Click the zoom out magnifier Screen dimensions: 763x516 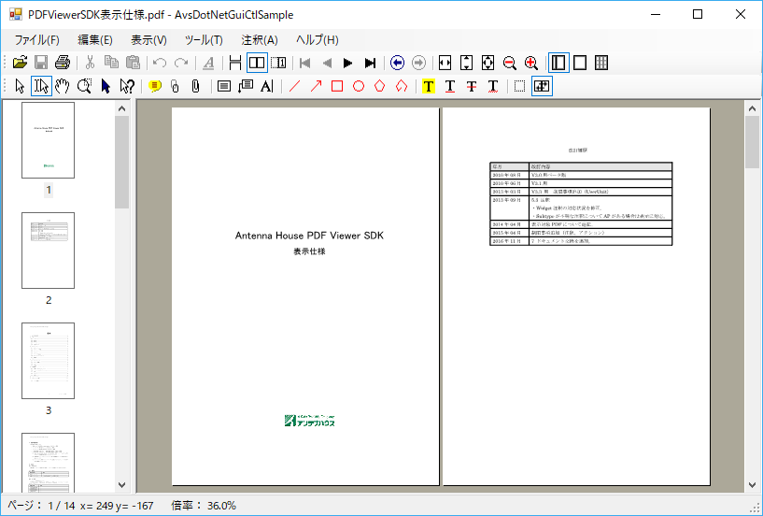point(510,63)
